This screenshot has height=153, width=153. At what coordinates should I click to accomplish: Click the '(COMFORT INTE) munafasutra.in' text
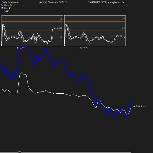[x=106, y=2]
